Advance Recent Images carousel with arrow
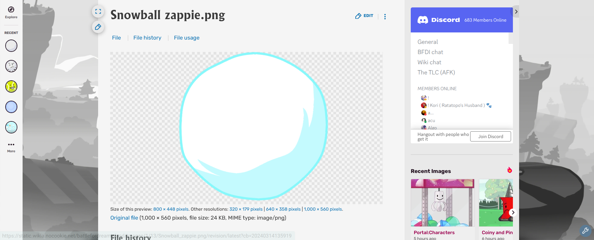The image size is (594, 240). pos(513,213)
